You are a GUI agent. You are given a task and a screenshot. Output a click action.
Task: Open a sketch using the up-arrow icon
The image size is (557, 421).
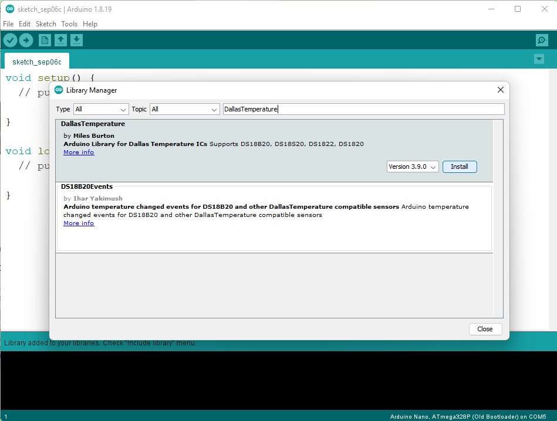[60, 40]
